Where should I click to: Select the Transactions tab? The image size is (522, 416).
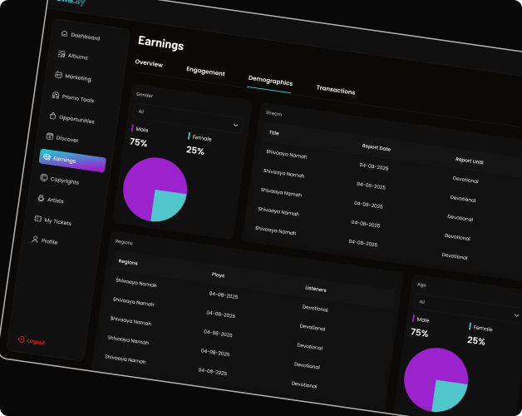tap(336, 90)
